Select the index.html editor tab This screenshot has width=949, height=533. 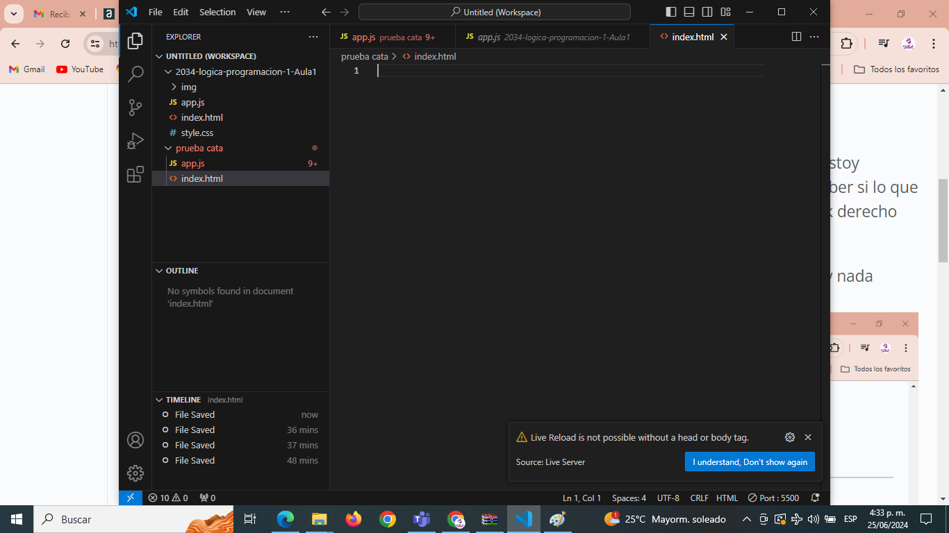[692, 37]
